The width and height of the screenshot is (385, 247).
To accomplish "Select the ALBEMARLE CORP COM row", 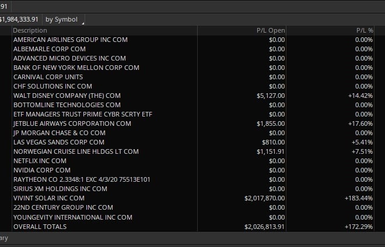I will click(50, 49).
